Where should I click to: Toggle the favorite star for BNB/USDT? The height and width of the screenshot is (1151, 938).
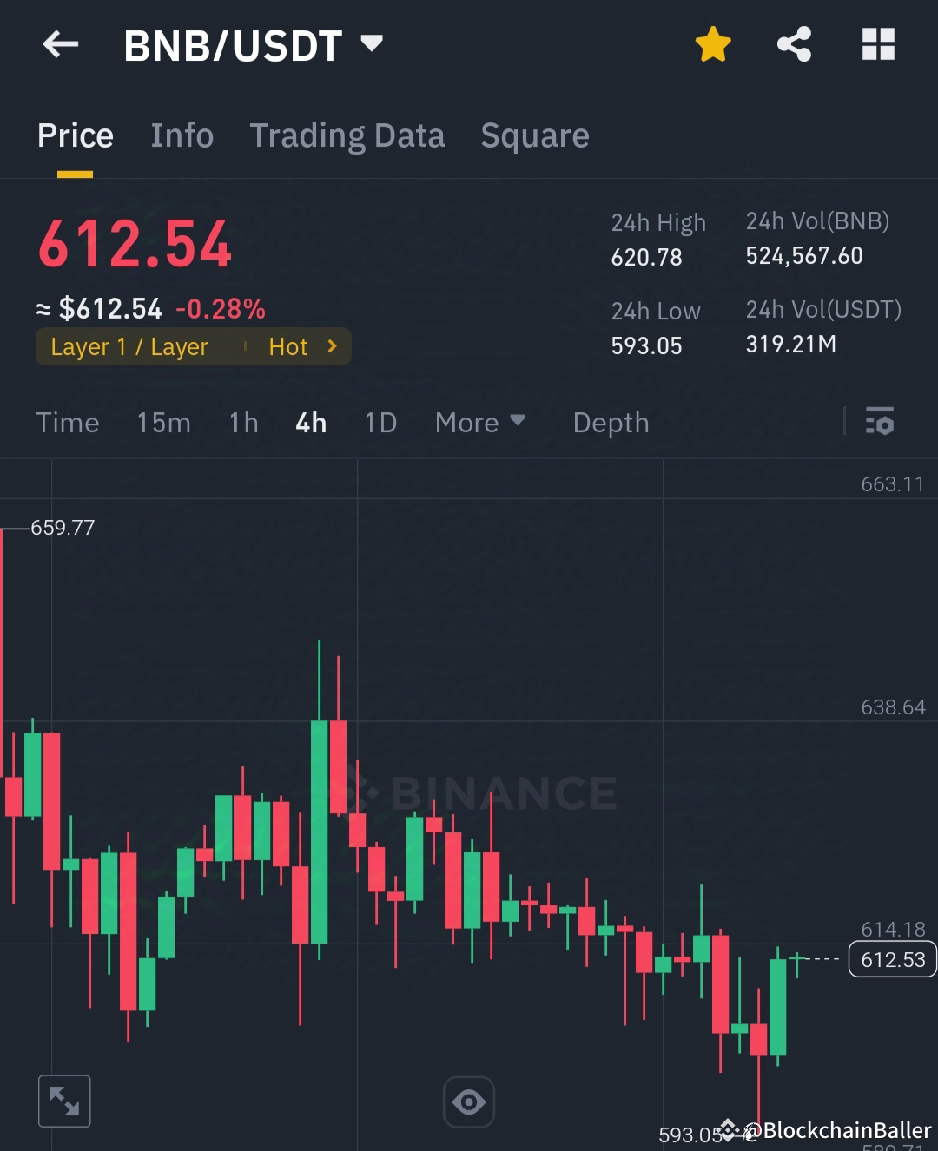tap(712, 45)
